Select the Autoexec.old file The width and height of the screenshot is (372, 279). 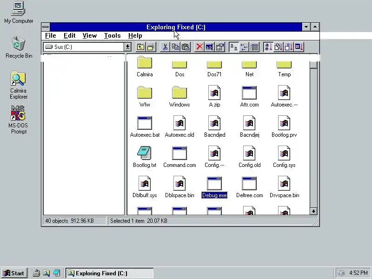[x=179, y=127]
